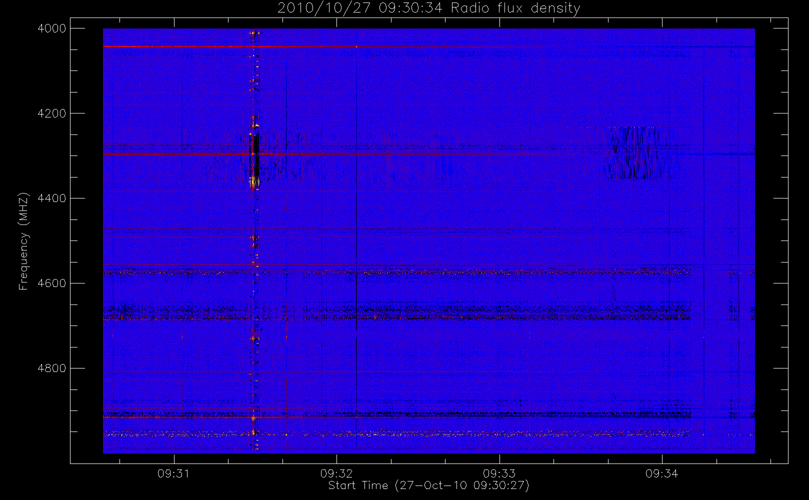Screen dimensions: 809x500
Task: Click the 'Frequency (MHZ)' axis label
Action: pyautogui.click(x=23, y=241)
